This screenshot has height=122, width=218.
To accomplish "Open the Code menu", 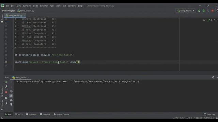I will click(x=35, y=6).
